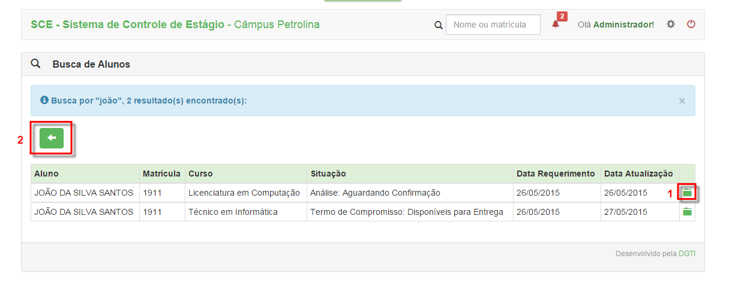Click the green back arrow button

coord(52,138)
